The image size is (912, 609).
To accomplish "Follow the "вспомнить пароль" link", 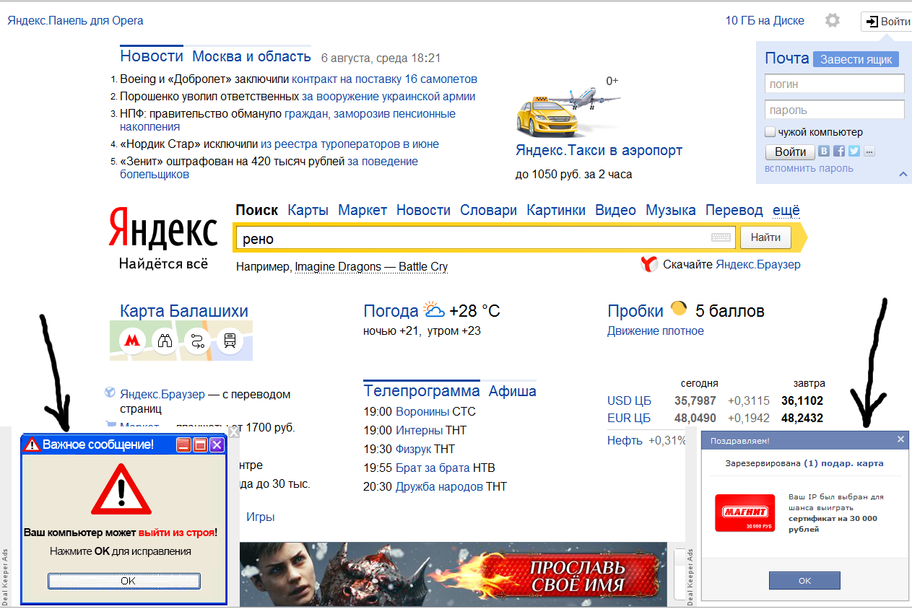I will [809, 168].
